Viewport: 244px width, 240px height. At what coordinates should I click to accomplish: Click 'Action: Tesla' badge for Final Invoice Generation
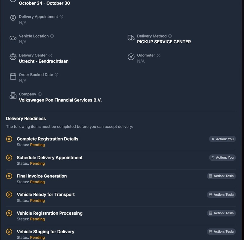[x=221, y=176]
